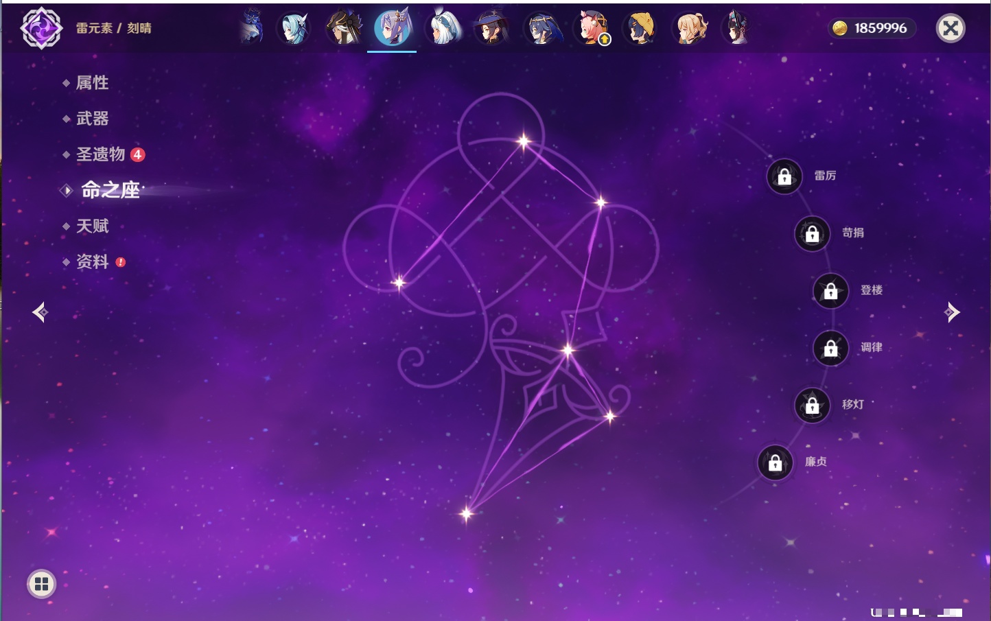991x621 pixels.
Task: Click the Electro element emblem icon
Action: click(41, 28)
